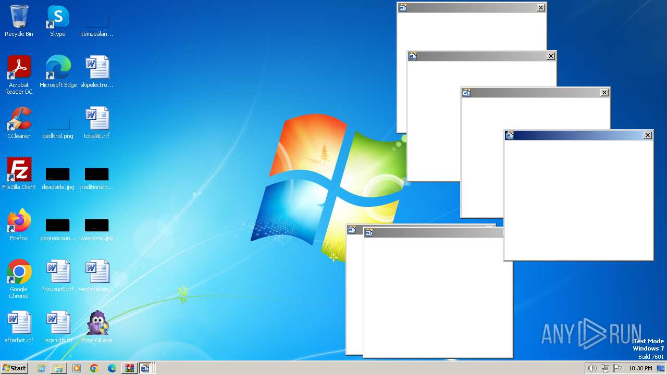Open Windows Explorer folder in taskbar
667x375 pixels.
(59, 368)
